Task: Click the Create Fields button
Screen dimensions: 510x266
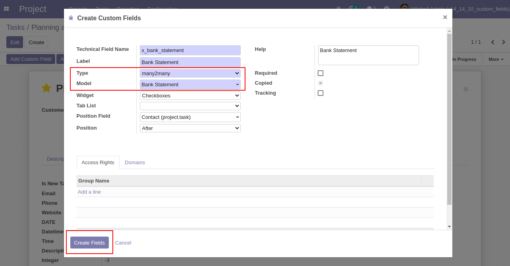Action: point(89,243)
